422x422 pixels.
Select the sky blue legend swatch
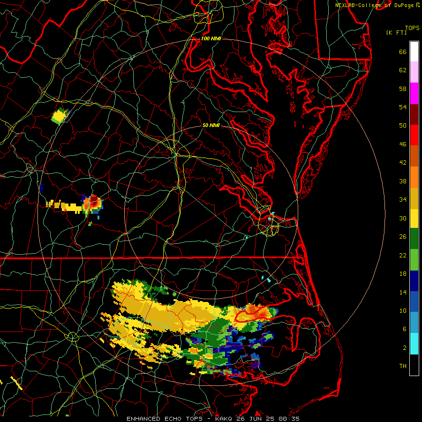click(x=414, y=323)
